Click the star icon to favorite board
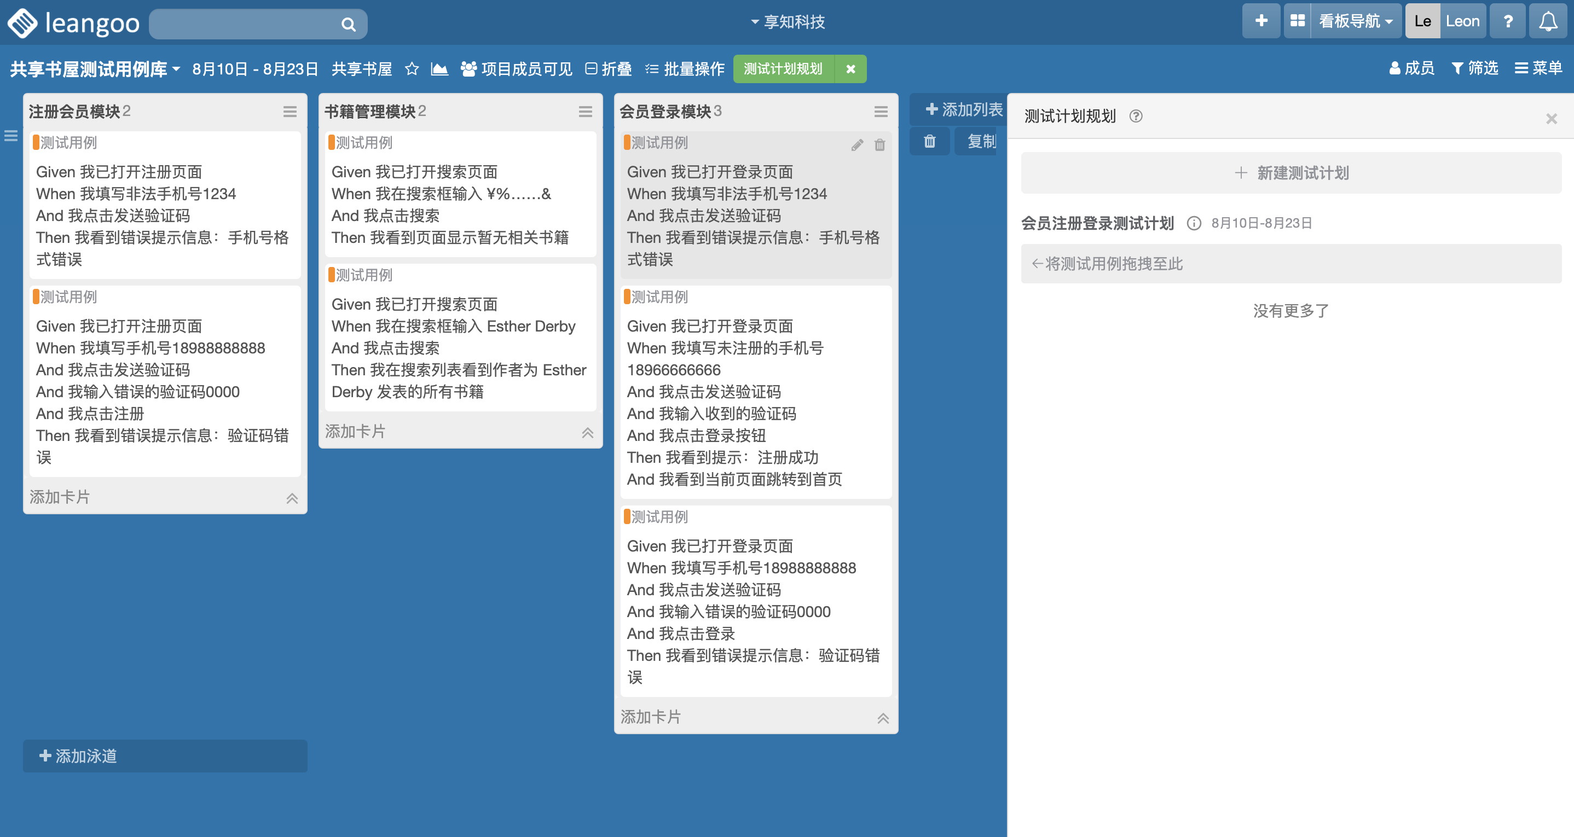This screenshot has height=837, width=1574. pyautogui.click(x=412, y=69)
